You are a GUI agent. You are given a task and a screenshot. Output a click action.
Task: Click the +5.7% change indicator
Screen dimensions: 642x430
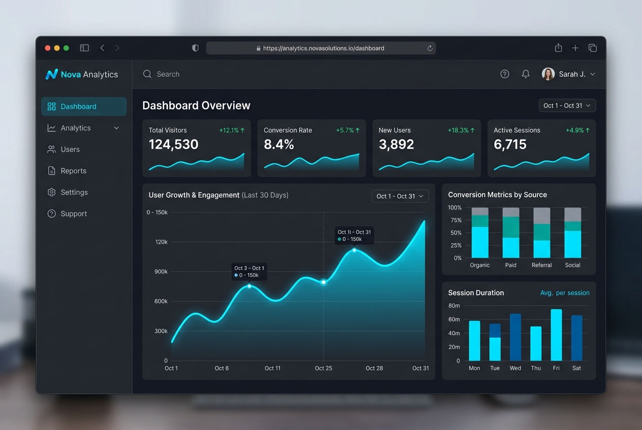348,130
